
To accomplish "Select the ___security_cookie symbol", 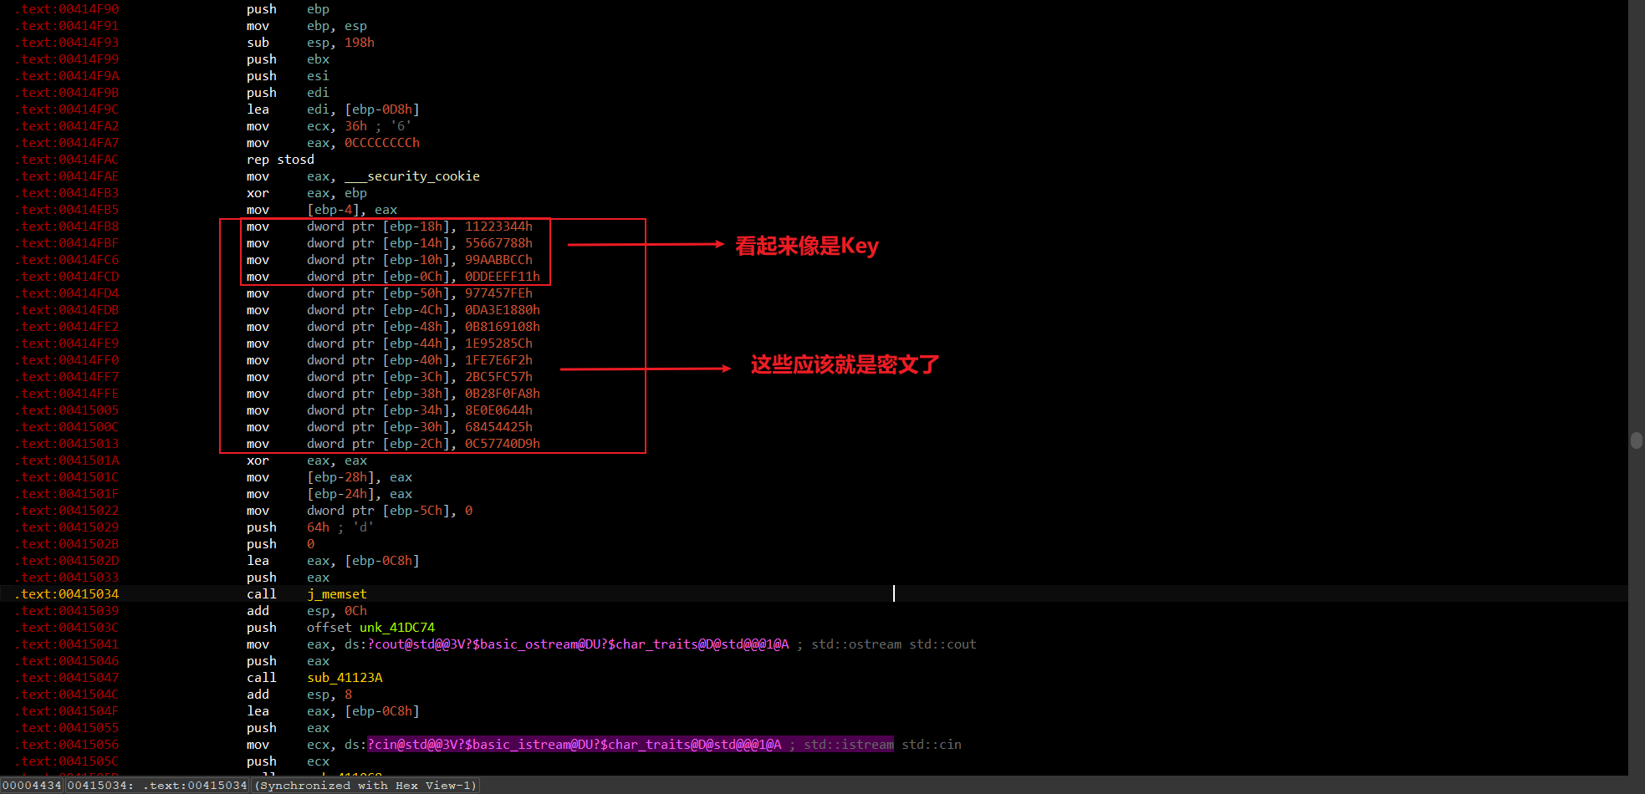I will point(412,176).
